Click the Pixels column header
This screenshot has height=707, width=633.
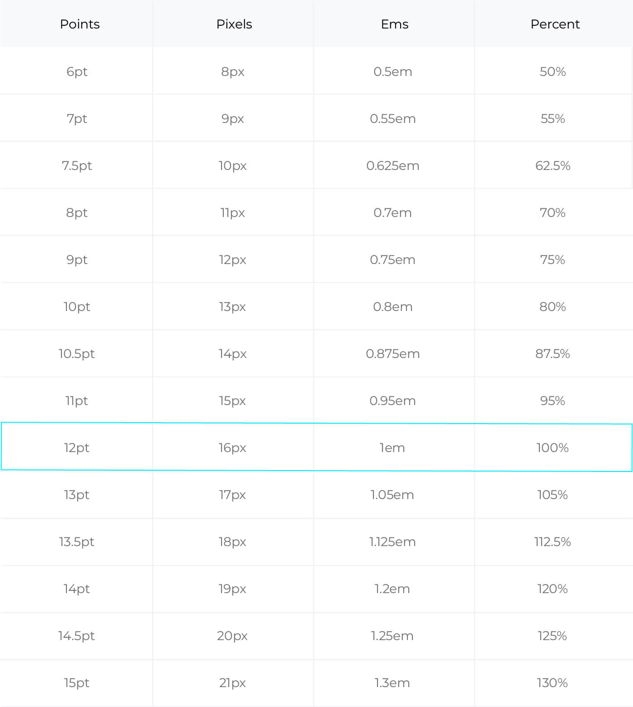[x=234, y=24]
